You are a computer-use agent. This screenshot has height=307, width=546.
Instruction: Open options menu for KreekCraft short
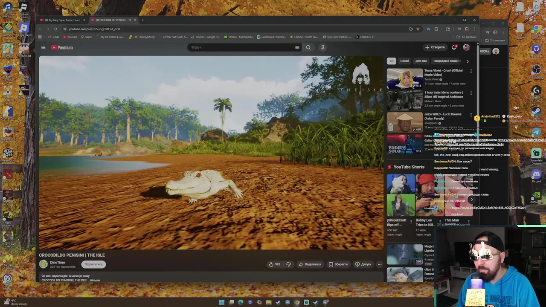click(x=411, y=221)
